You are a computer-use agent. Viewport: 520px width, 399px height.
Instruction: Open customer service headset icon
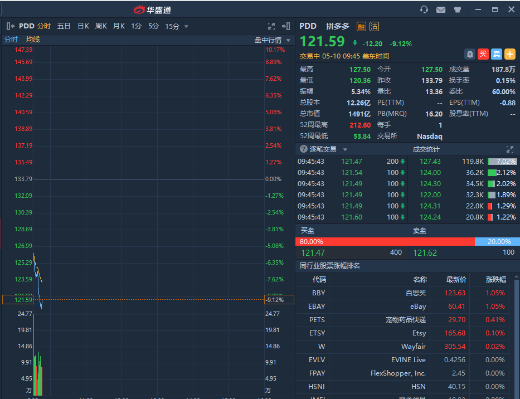pos(424,9)
